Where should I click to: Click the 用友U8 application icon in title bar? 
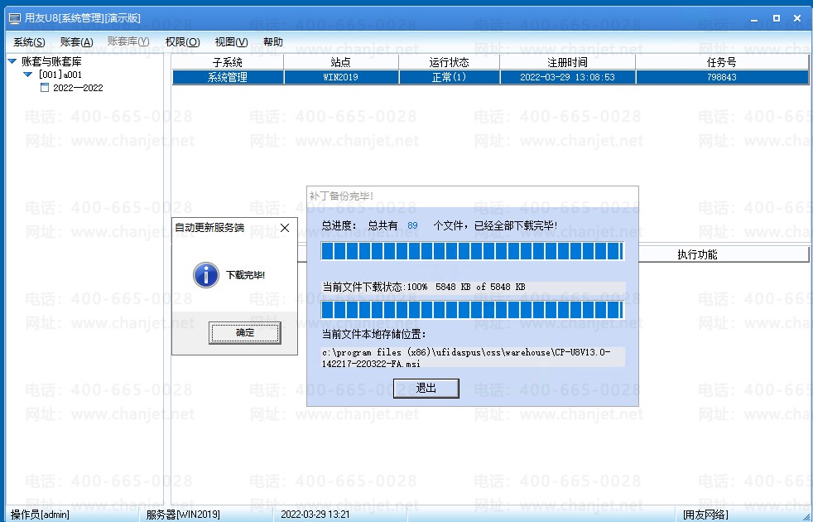pos(15,19)
